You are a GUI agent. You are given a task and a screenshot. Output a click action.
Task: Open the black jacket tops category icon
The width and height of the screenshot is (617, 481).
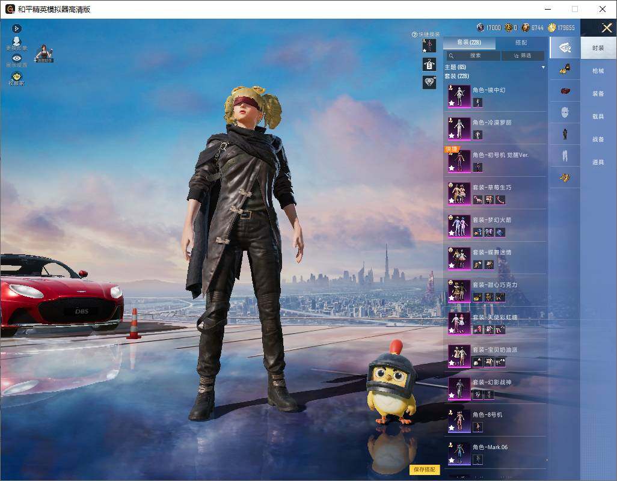[565, 134]
